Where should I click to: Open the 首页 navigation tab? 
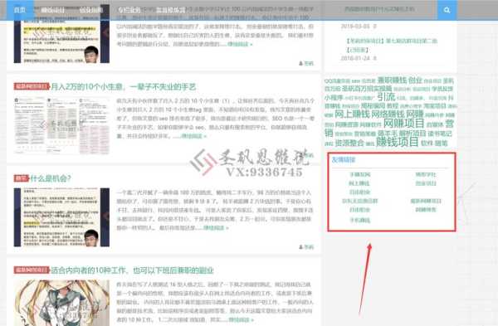[x=20, y=10]
